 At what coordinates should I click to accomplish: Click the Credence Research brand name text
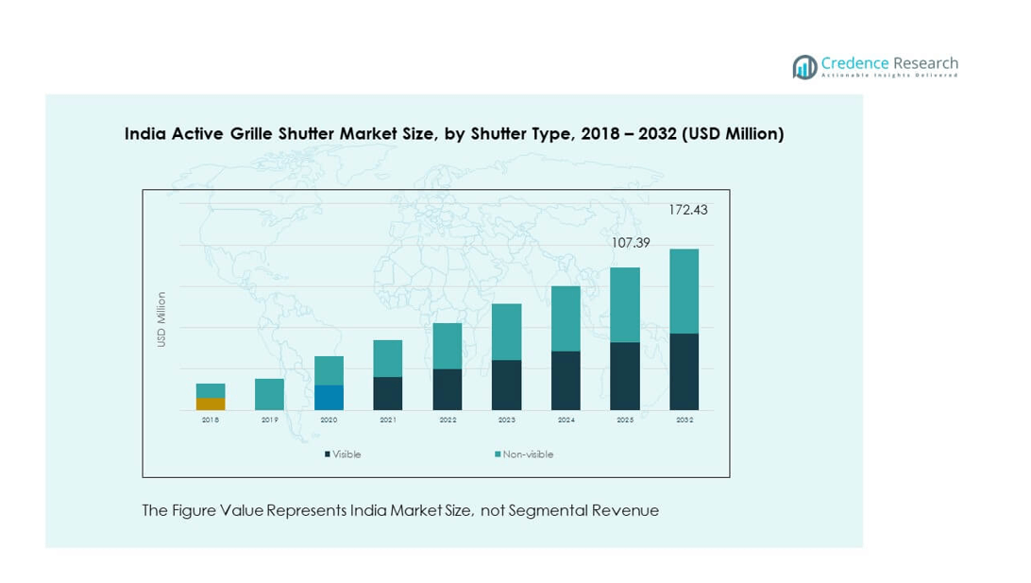pos(888,63)
